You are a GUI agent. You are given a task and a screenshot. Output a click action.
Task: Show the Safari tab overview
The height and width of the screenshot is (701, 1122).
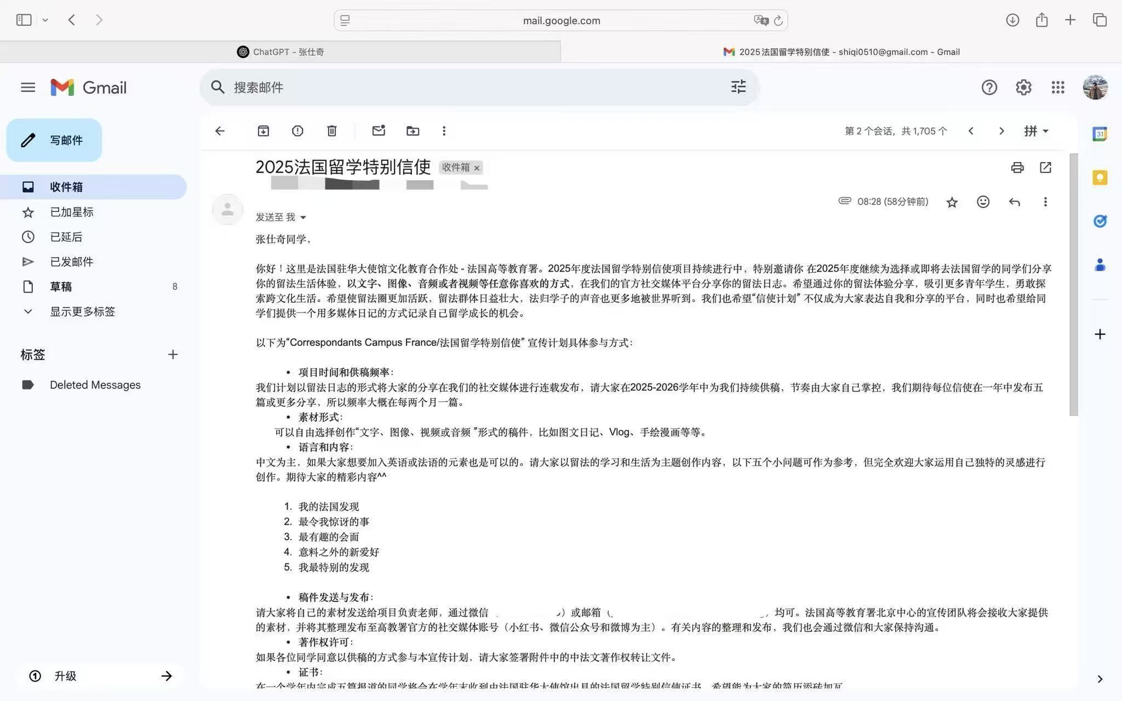(x=1100, y=20)
